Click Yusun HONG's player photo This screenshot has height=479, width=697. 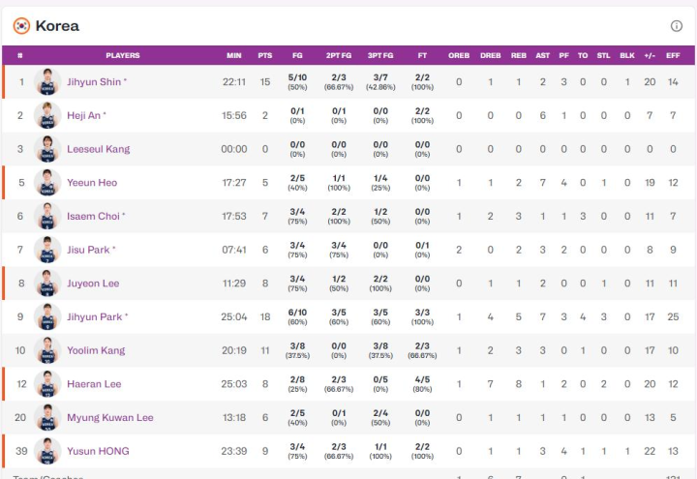pos(46,451)
